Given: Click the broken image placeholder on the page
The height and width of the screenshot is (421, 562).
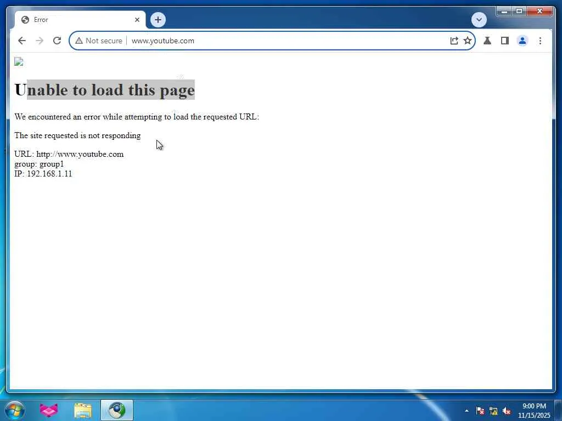Looking at the screenshot, I should tap(19, 61).
